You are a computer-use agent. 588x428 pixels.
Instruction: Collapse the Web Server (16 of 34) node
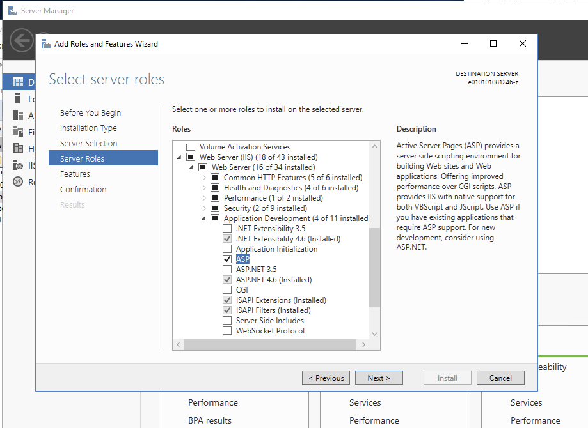(191, 167)
